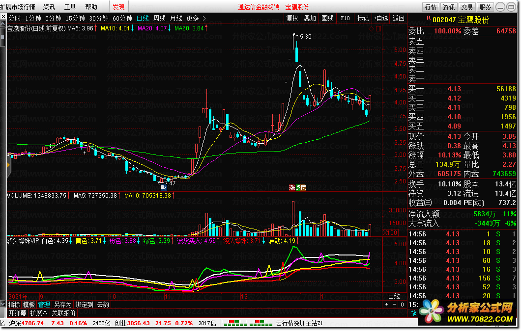Image resolution: width=522 pixels, height=331 pixels.
Task: Click the 绑定到 bind button
Action: tap(84, 305)
